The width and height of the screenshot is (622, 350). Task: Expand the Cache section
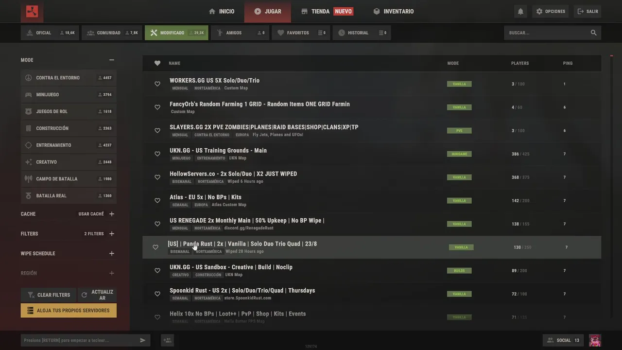click(112, 214)
